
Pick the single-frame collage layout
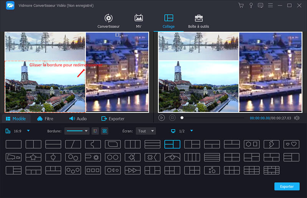[14, 144]
